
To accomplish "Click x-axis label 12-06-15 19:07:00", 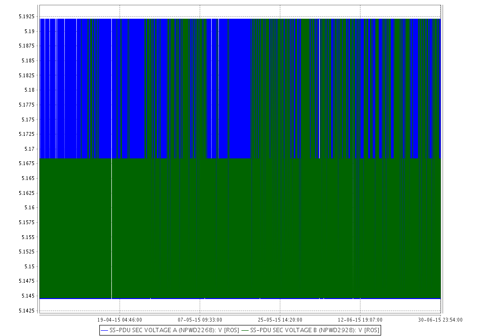I will [x=360, y=320].
